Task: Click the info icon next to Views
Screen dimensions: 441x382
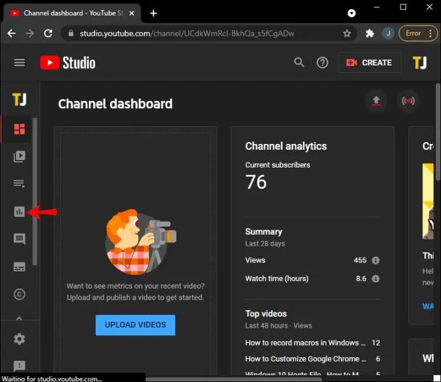Action: tap(375, 260)
